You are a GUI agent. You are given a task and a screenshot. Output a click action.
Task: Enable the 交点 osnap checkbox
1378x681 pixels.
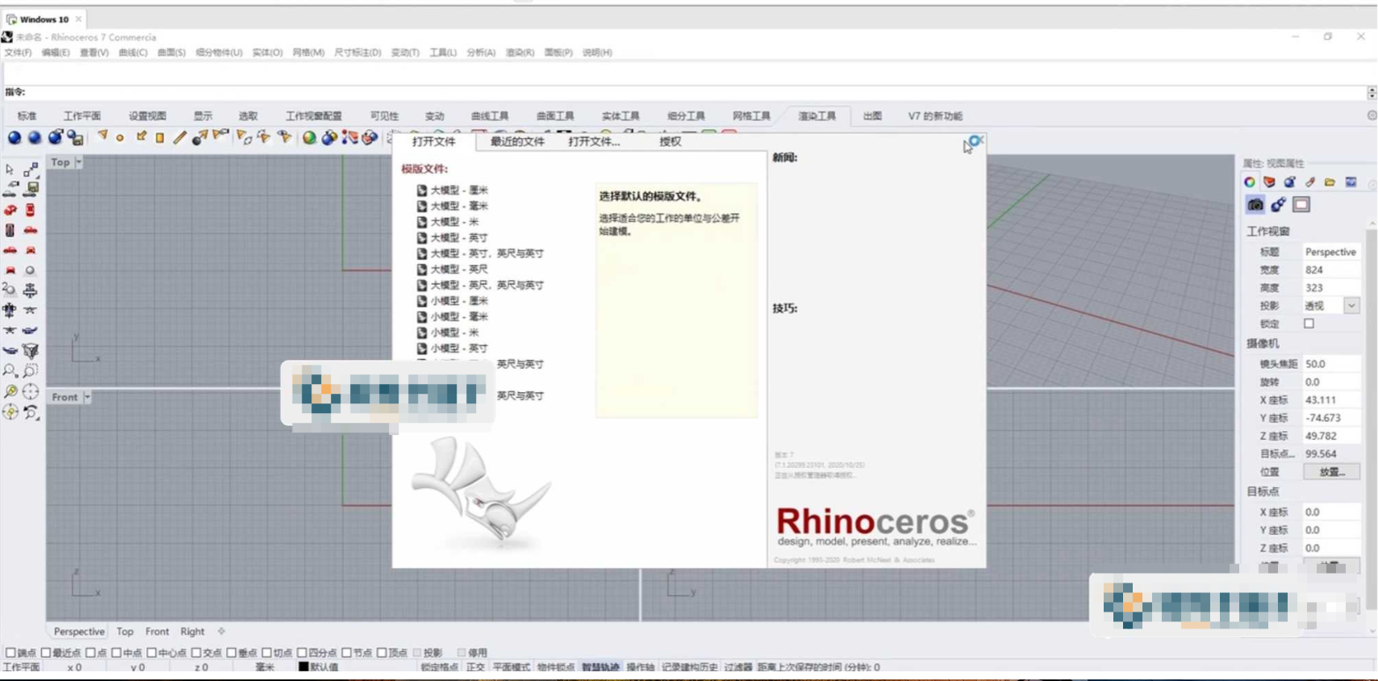coord(196,653)
